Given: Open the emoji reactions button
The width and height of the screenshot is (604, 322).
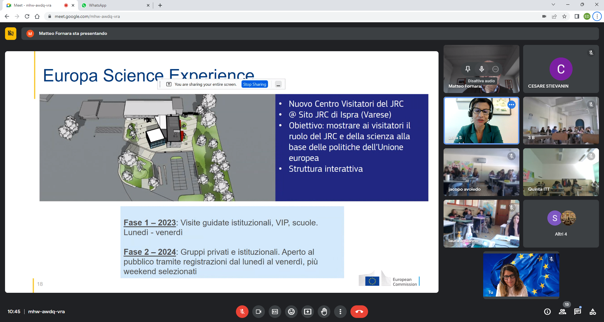Looking at the screenshot, I should pos(291,312).
